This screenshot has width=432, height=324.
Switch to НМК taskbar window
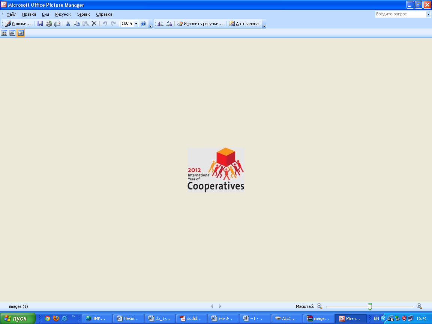97,318
